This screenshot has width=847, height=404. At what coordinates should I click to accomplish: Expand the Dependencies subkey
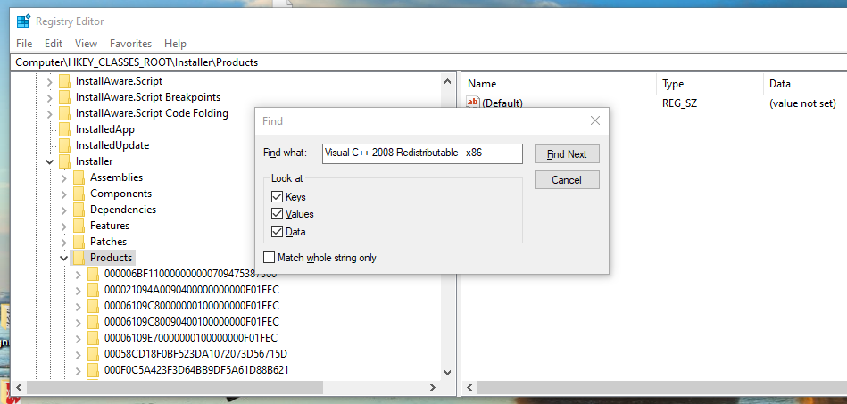tap(63, 210)
